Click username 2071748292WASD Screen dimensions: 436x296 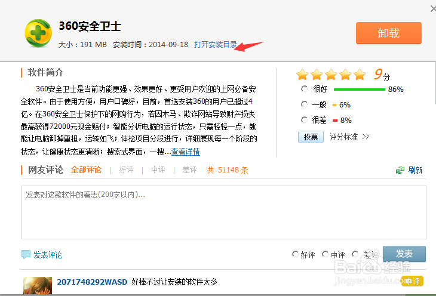92,282
